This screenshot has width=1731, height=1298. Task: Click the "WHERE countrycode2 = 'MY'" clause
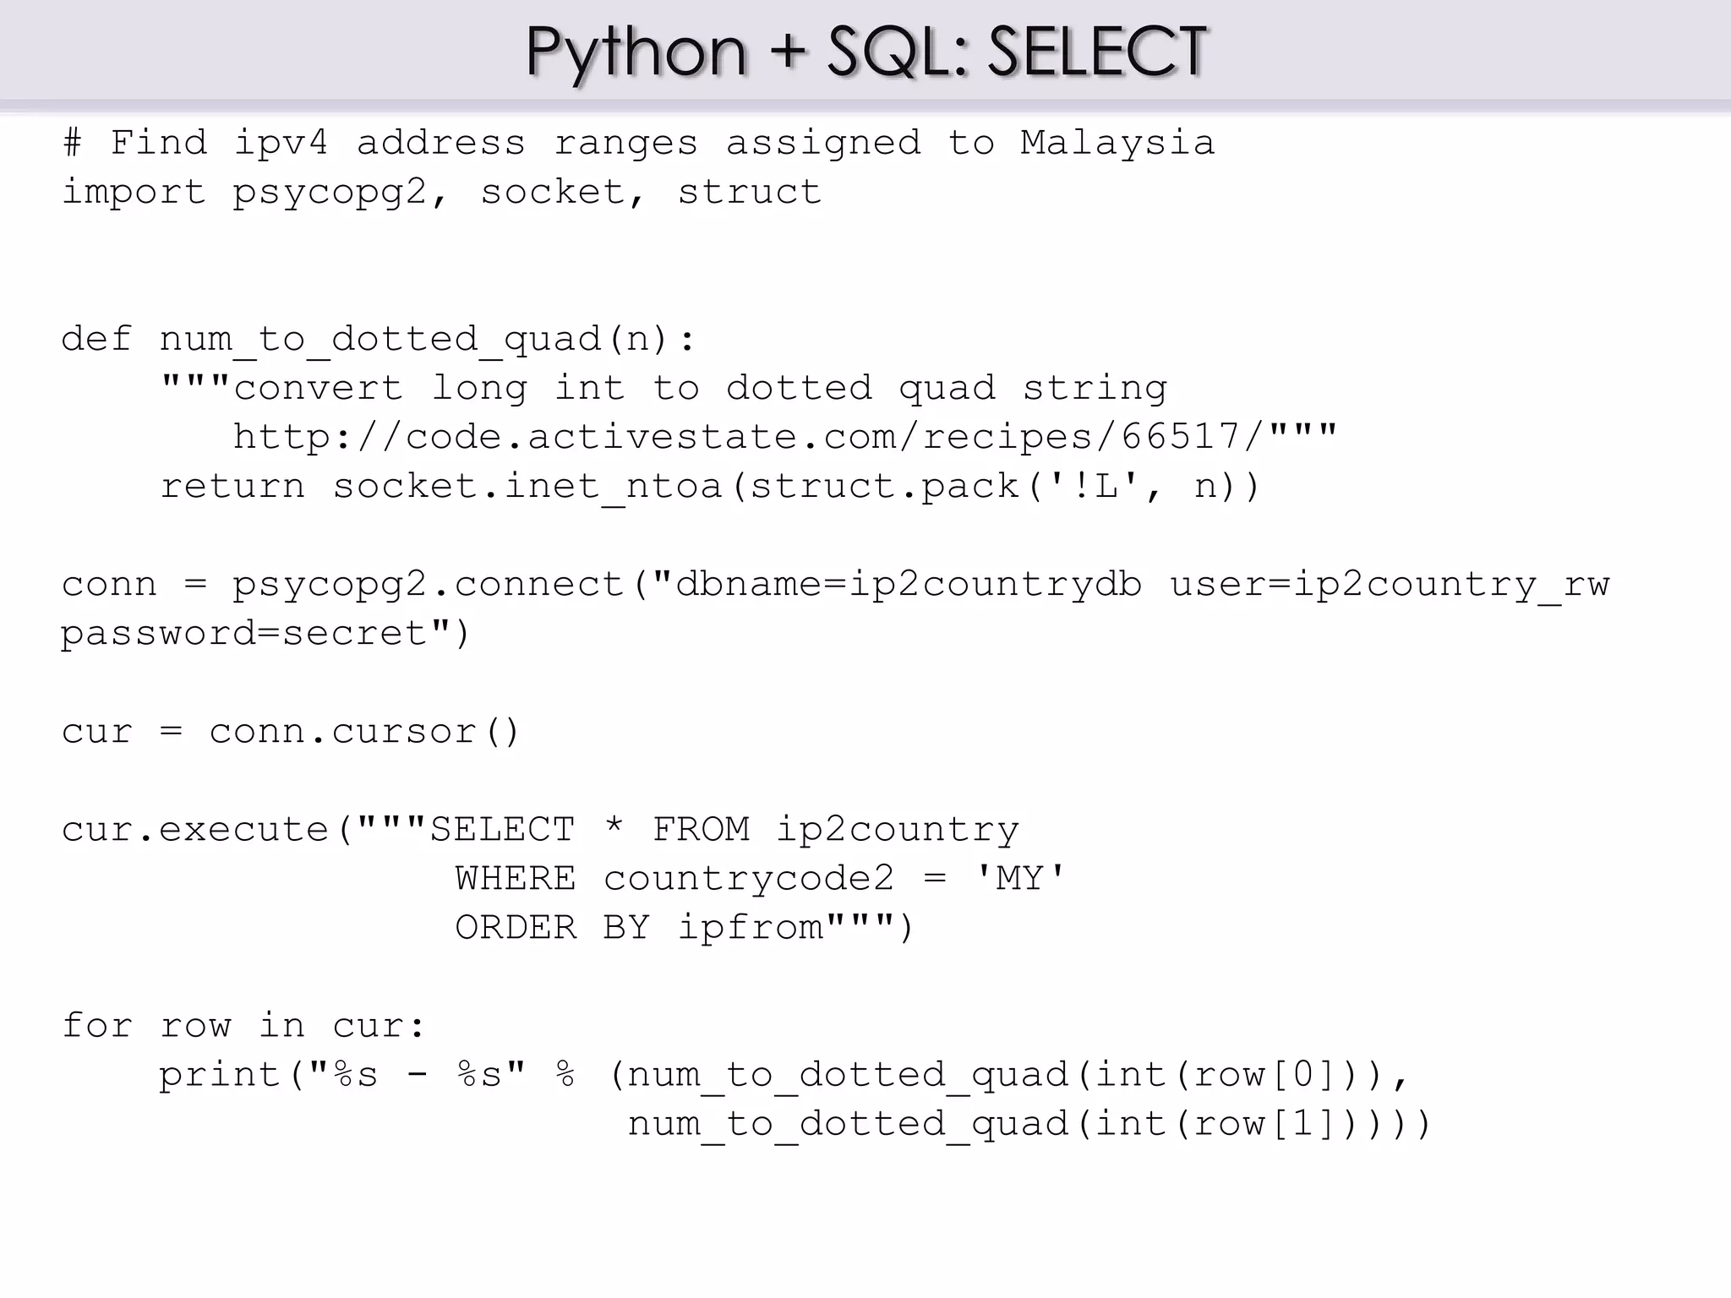click(759, 879)
